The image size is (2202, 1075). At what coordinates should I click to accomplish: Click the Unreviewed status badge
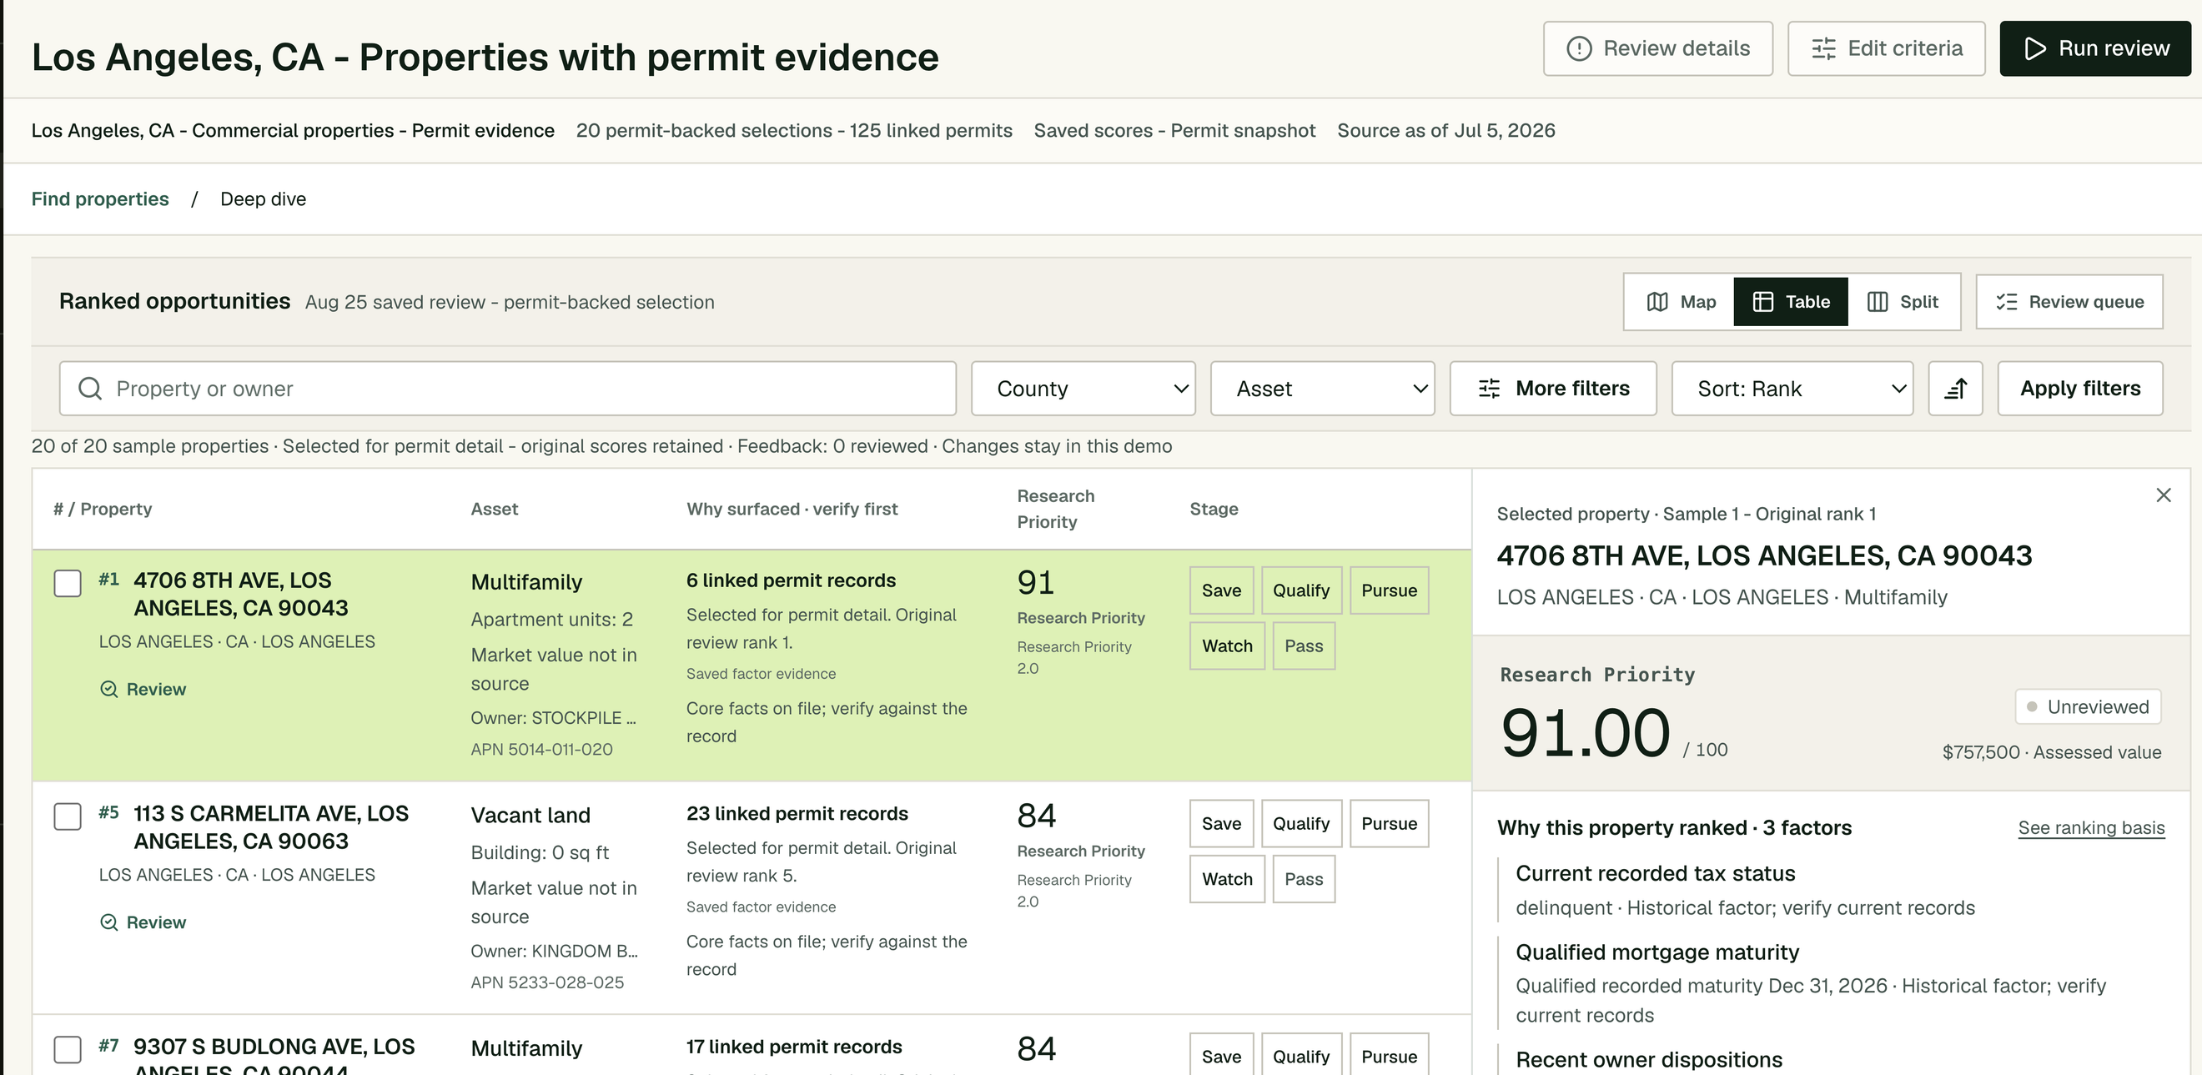click(x=2089, y=706)
